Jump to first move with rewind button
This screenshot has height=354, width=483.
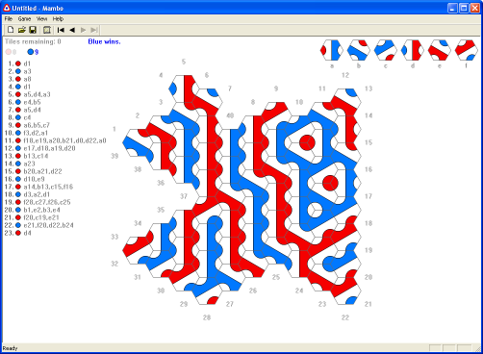[x=61, y=30]
